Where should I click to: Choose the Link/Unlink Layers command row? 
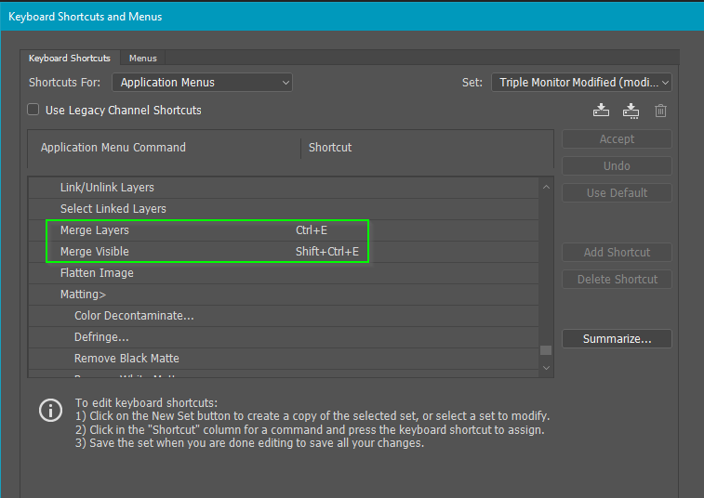107,188
